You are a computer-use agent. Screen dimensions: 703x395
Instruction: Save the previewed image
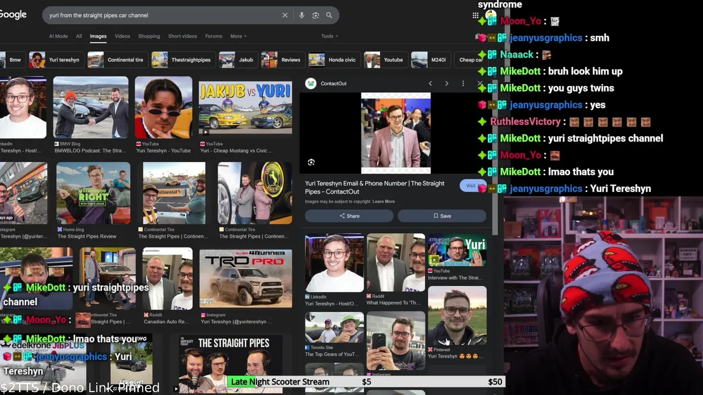(442, 216)
